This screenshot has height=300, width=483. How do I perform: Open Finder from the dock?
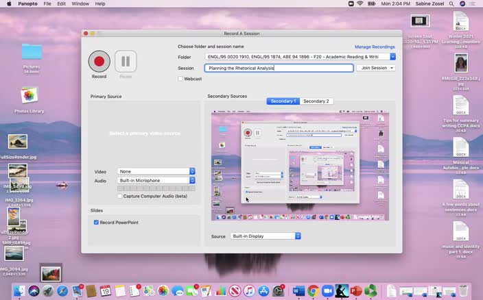click(x=19, y=291)
